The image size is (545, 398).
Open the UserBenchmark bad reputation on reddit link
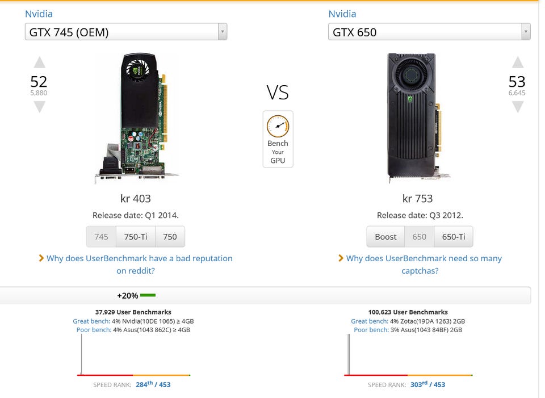[139, 265]
